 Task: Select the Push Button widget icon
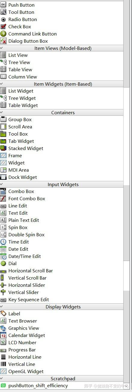click(x=3, y=5)
